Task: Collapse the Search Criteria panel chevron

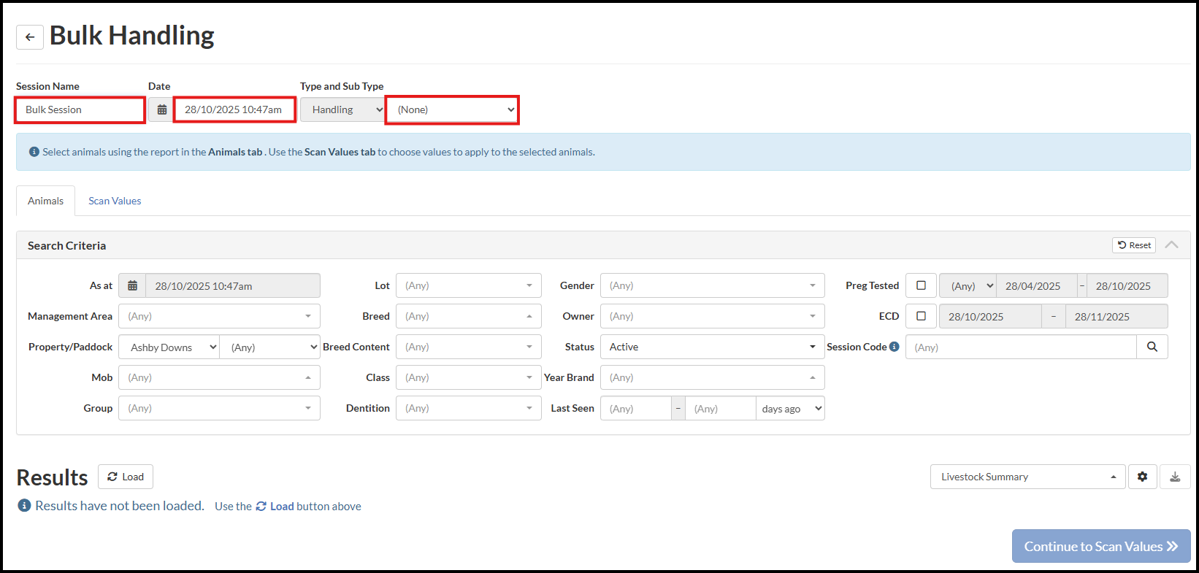Action: click(x=1172, y=245)
